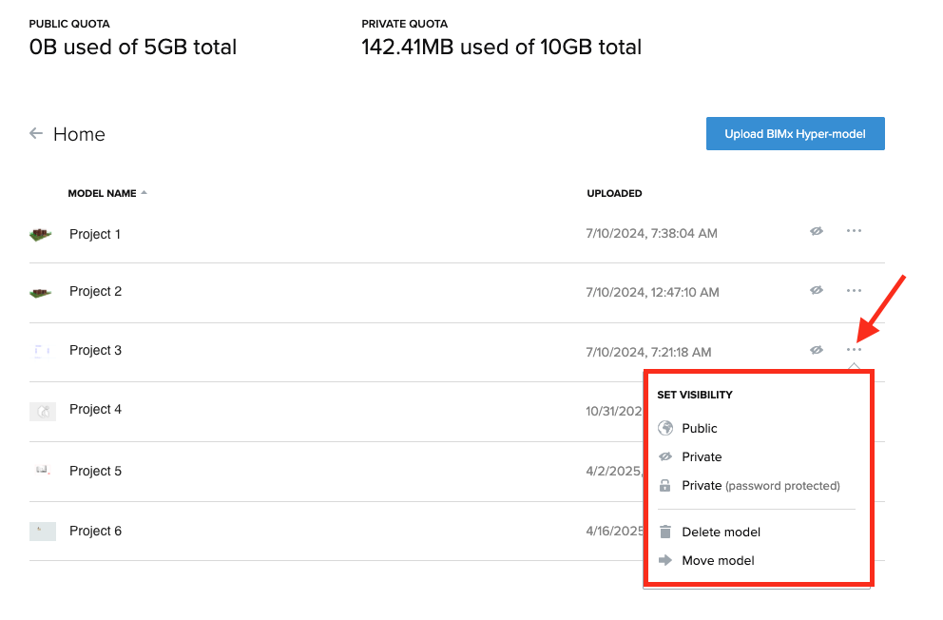Select Move model menu entry

[718, 560]
